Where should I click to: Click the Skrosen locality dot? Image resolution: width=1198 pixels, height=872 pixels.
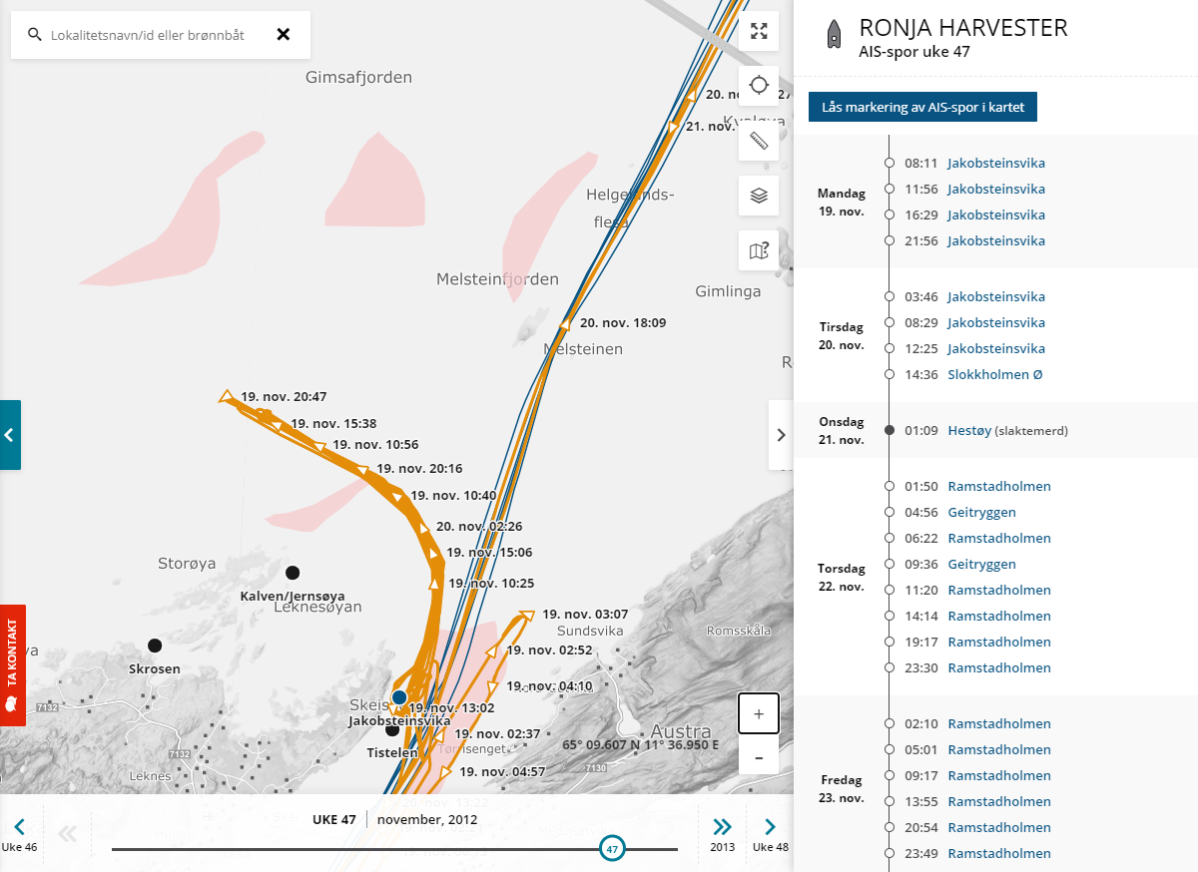(x=155, y=646)
